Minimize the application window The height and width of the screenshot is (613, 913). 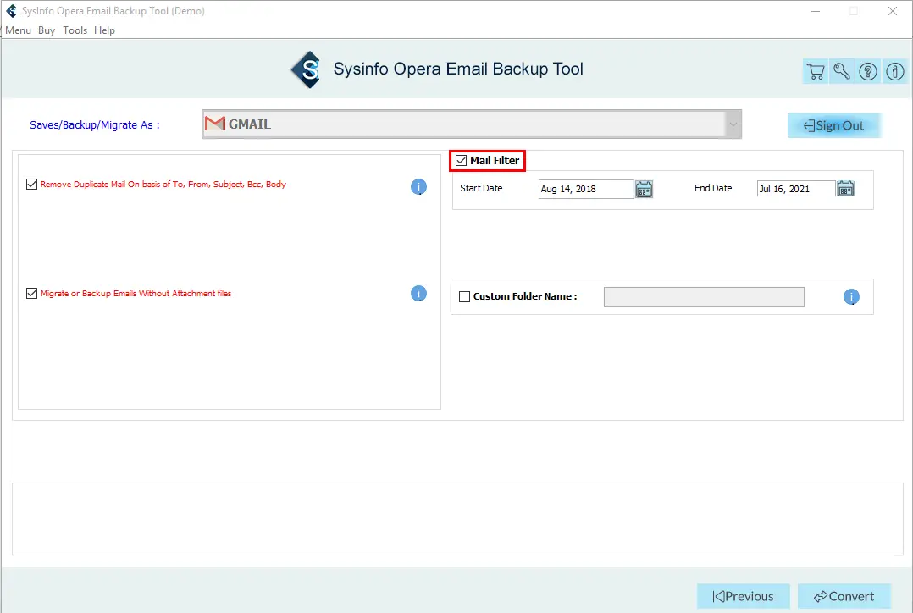pyautogui.click(x=816, y=11)
